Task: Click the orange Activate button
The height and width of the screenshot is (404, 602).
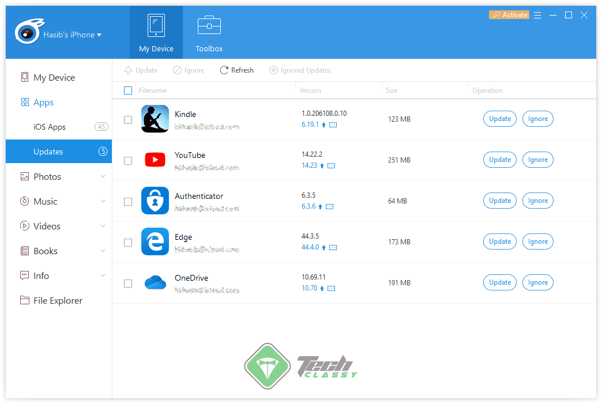Action: 509,14
